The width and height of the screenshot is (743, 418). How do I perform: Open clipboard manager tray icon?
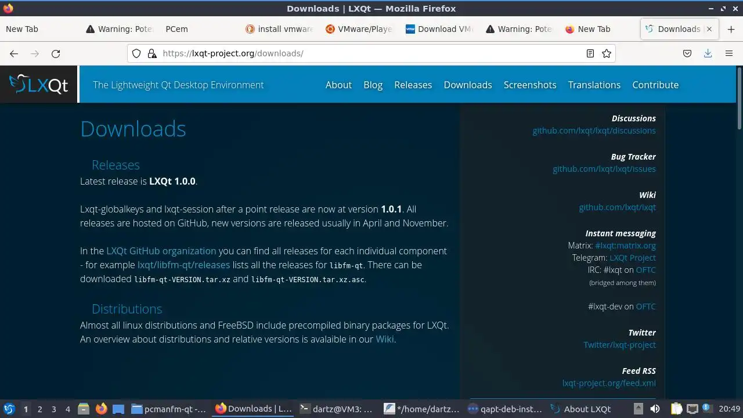pos(676,409)
